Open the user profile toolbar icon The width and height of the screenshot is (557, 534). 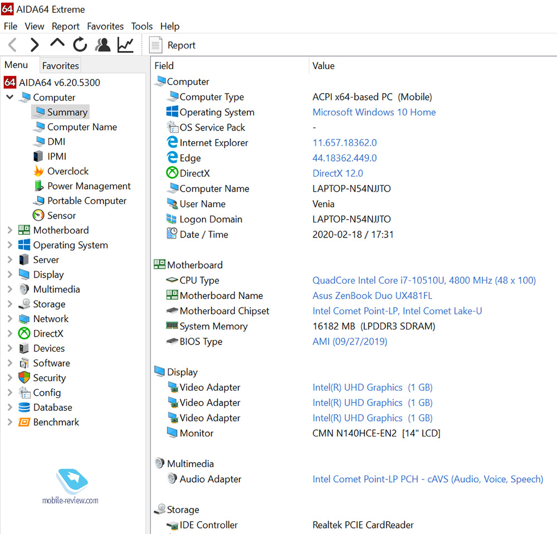pyautogui.click(x=102, y=45)
